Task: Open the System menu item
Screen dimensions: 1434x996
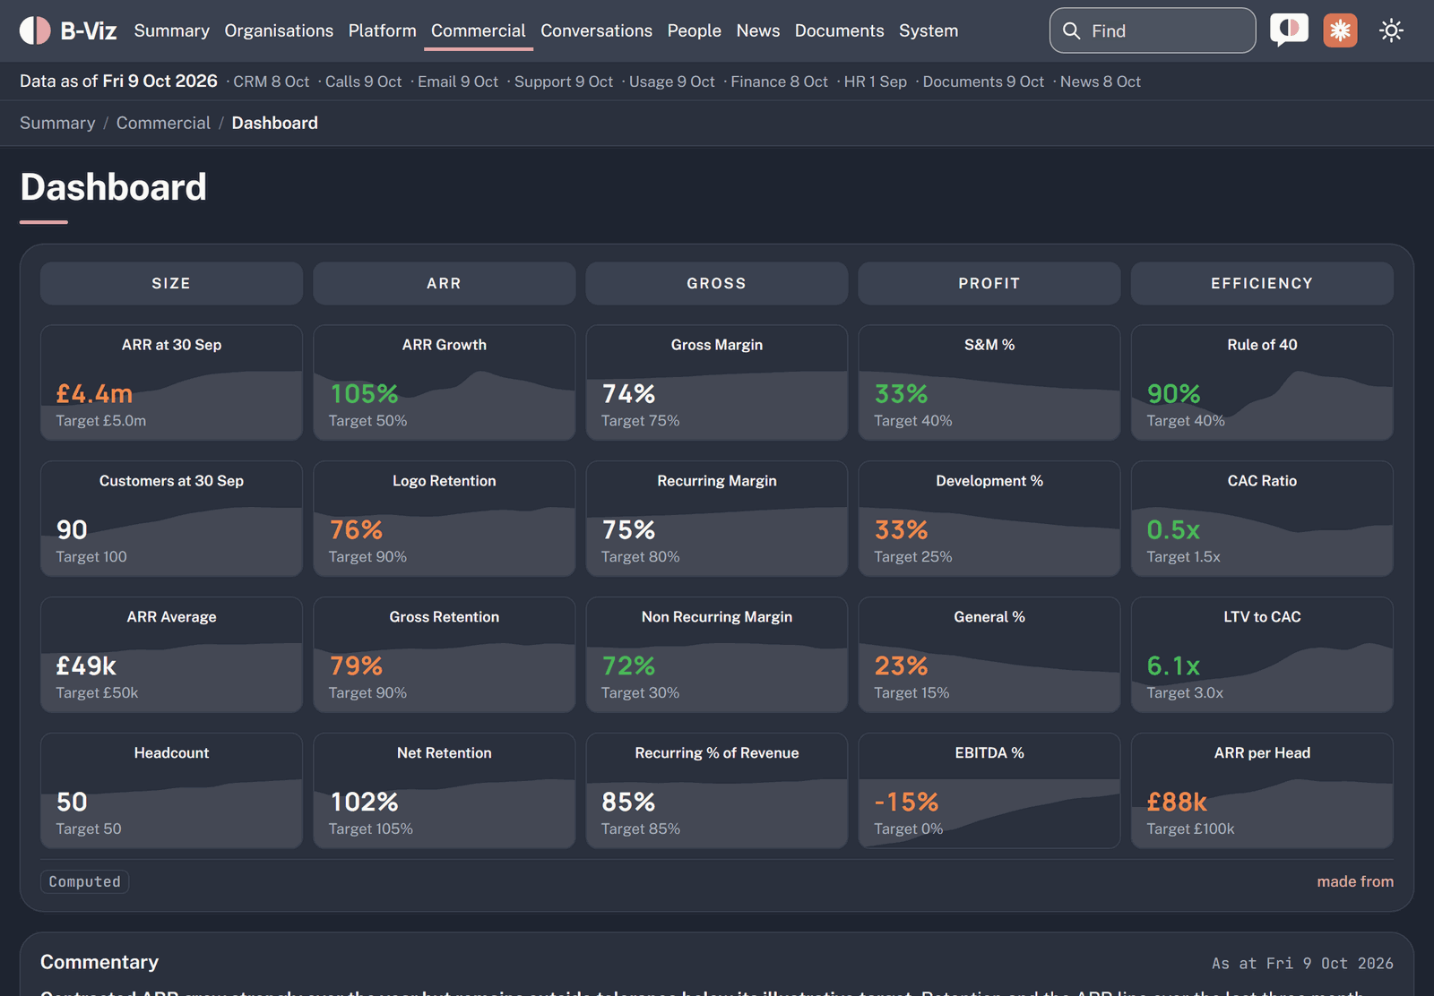Action: [x=929, y=30]
